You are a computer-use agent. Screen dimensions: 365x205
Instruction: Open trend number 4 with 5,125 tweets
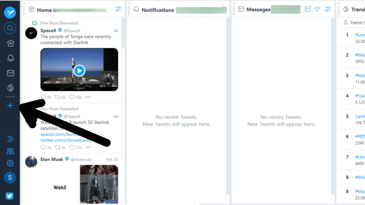(x=360, y=96)
